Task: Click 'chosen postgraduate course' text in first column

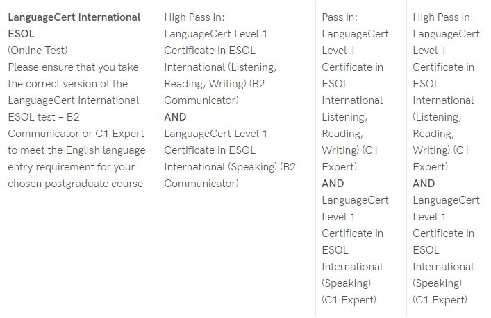Action: (76, 184)
